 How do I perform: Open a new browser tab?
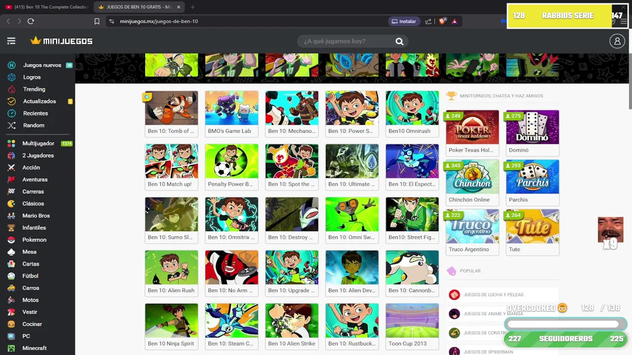[x=193, y=7]
